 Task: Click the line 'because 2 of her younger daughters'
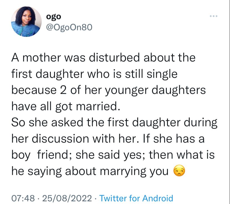(x=108, y=90)
